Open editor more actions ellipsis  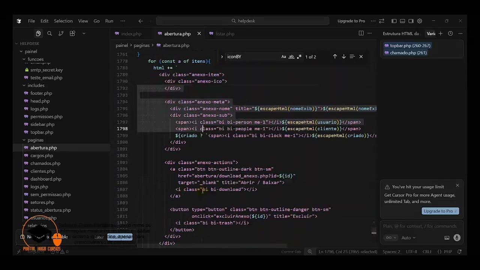[x=370, y=33]
